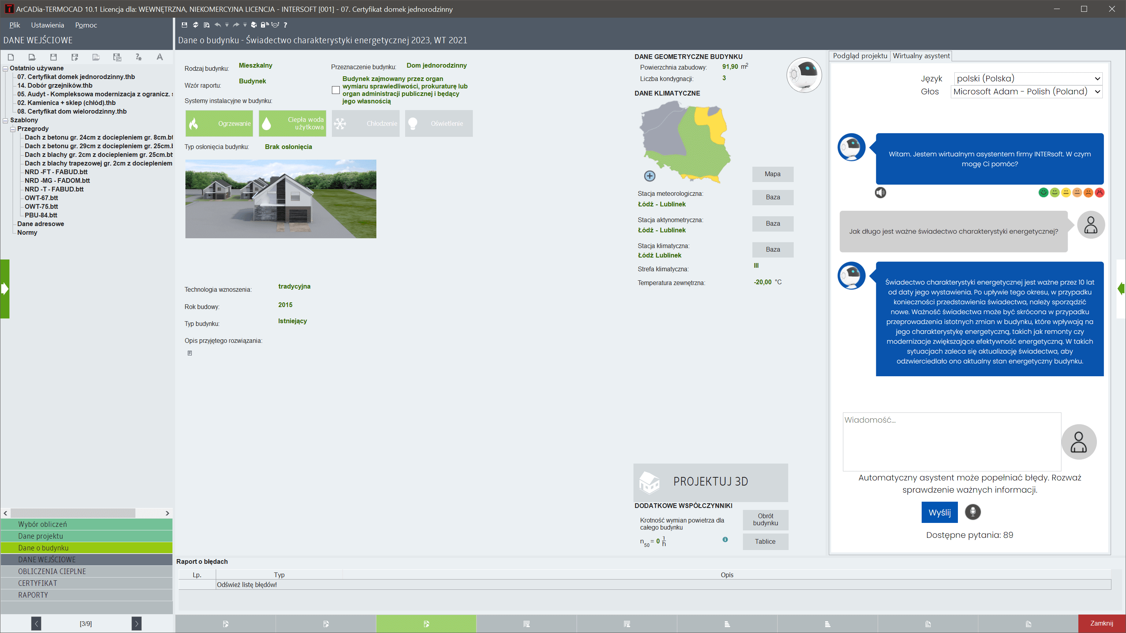Select the DANE WEJŚCIOWE section

coord(87,559)
